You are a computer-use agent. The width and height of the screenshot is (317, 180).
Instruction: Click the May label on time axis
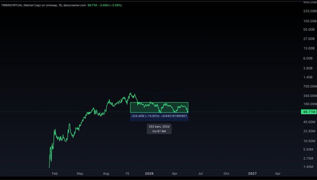coord(80,173)
